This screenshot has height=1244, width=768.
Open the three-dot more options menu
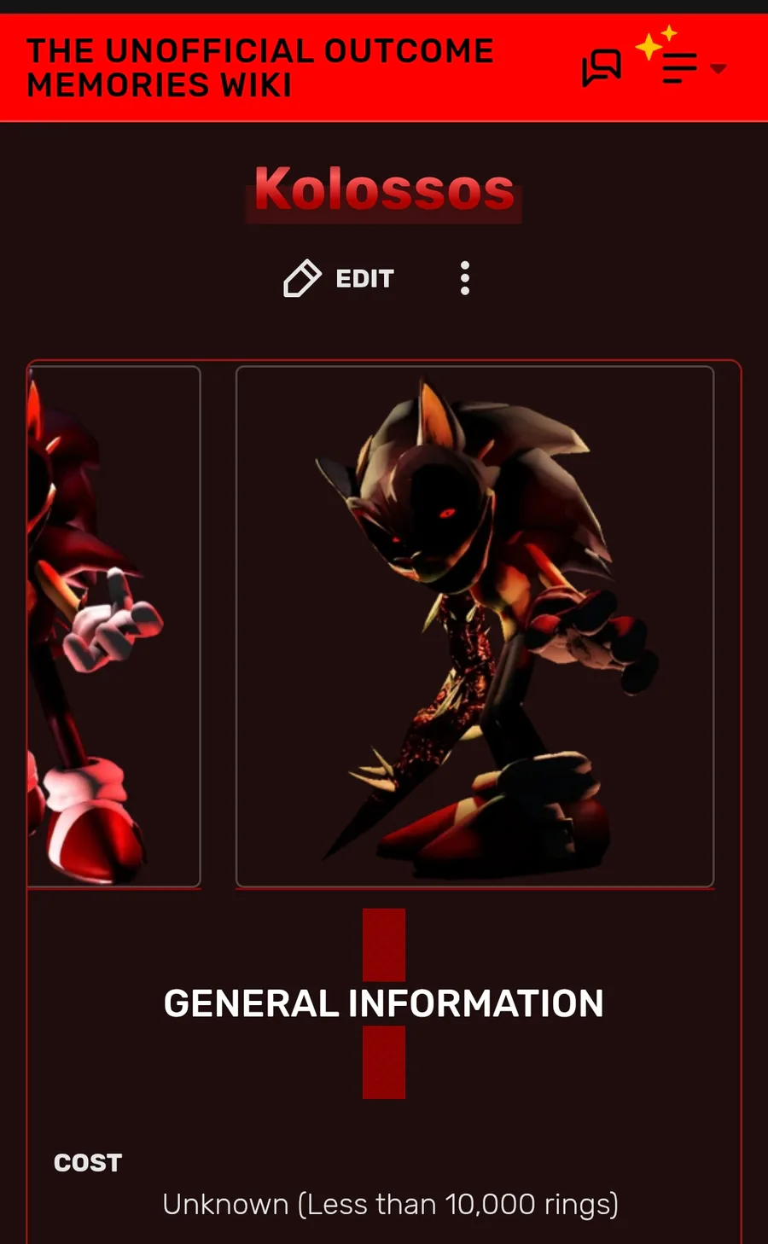[x=465, y=278]
